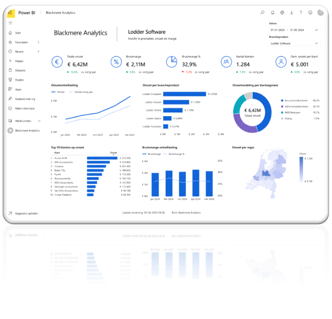332x319 pixels.
Task: Click the people icon for Aantal klanten
Action: [226, 62]
